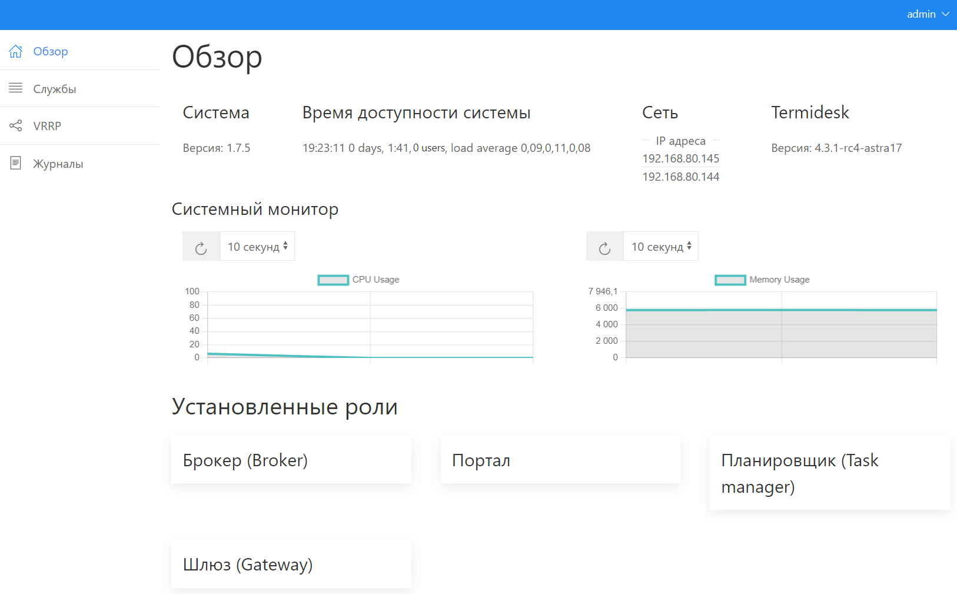Click the home icon beside Обзор

16,51
